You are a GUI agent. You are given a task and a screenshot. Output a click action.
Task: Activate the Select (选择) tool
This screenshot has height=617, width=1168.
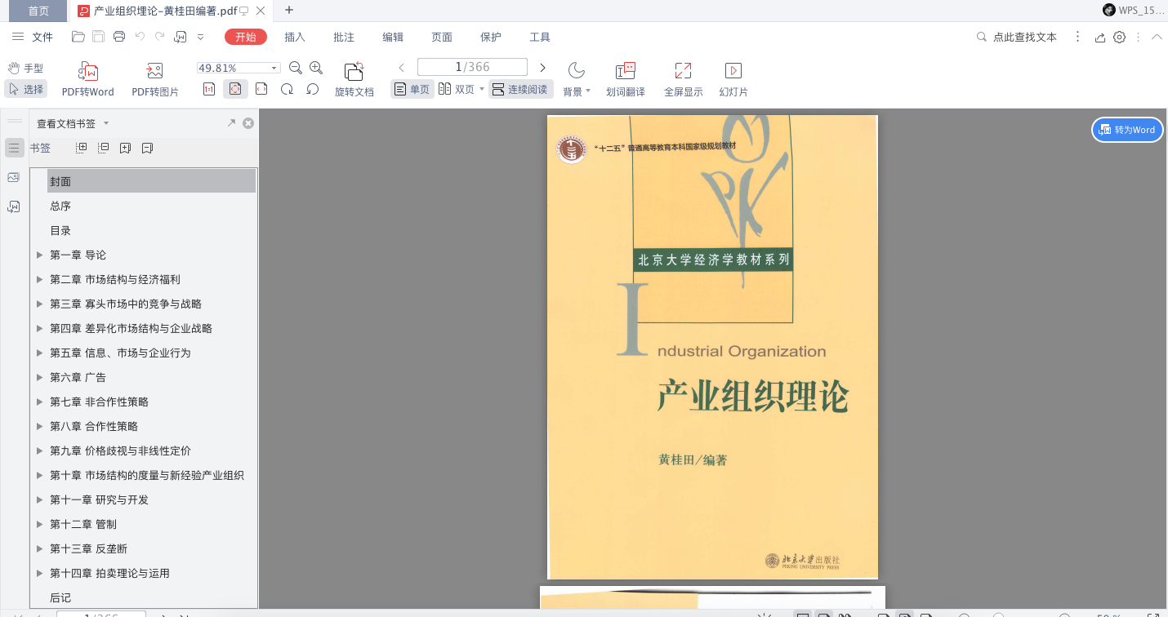[x=25, y=89]
